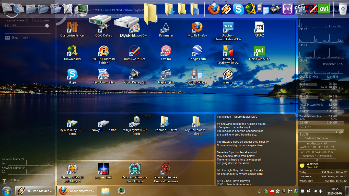This screenshot has height=196, width=349.
Task: Open the jasp shortcut
Action: [104, 171]
